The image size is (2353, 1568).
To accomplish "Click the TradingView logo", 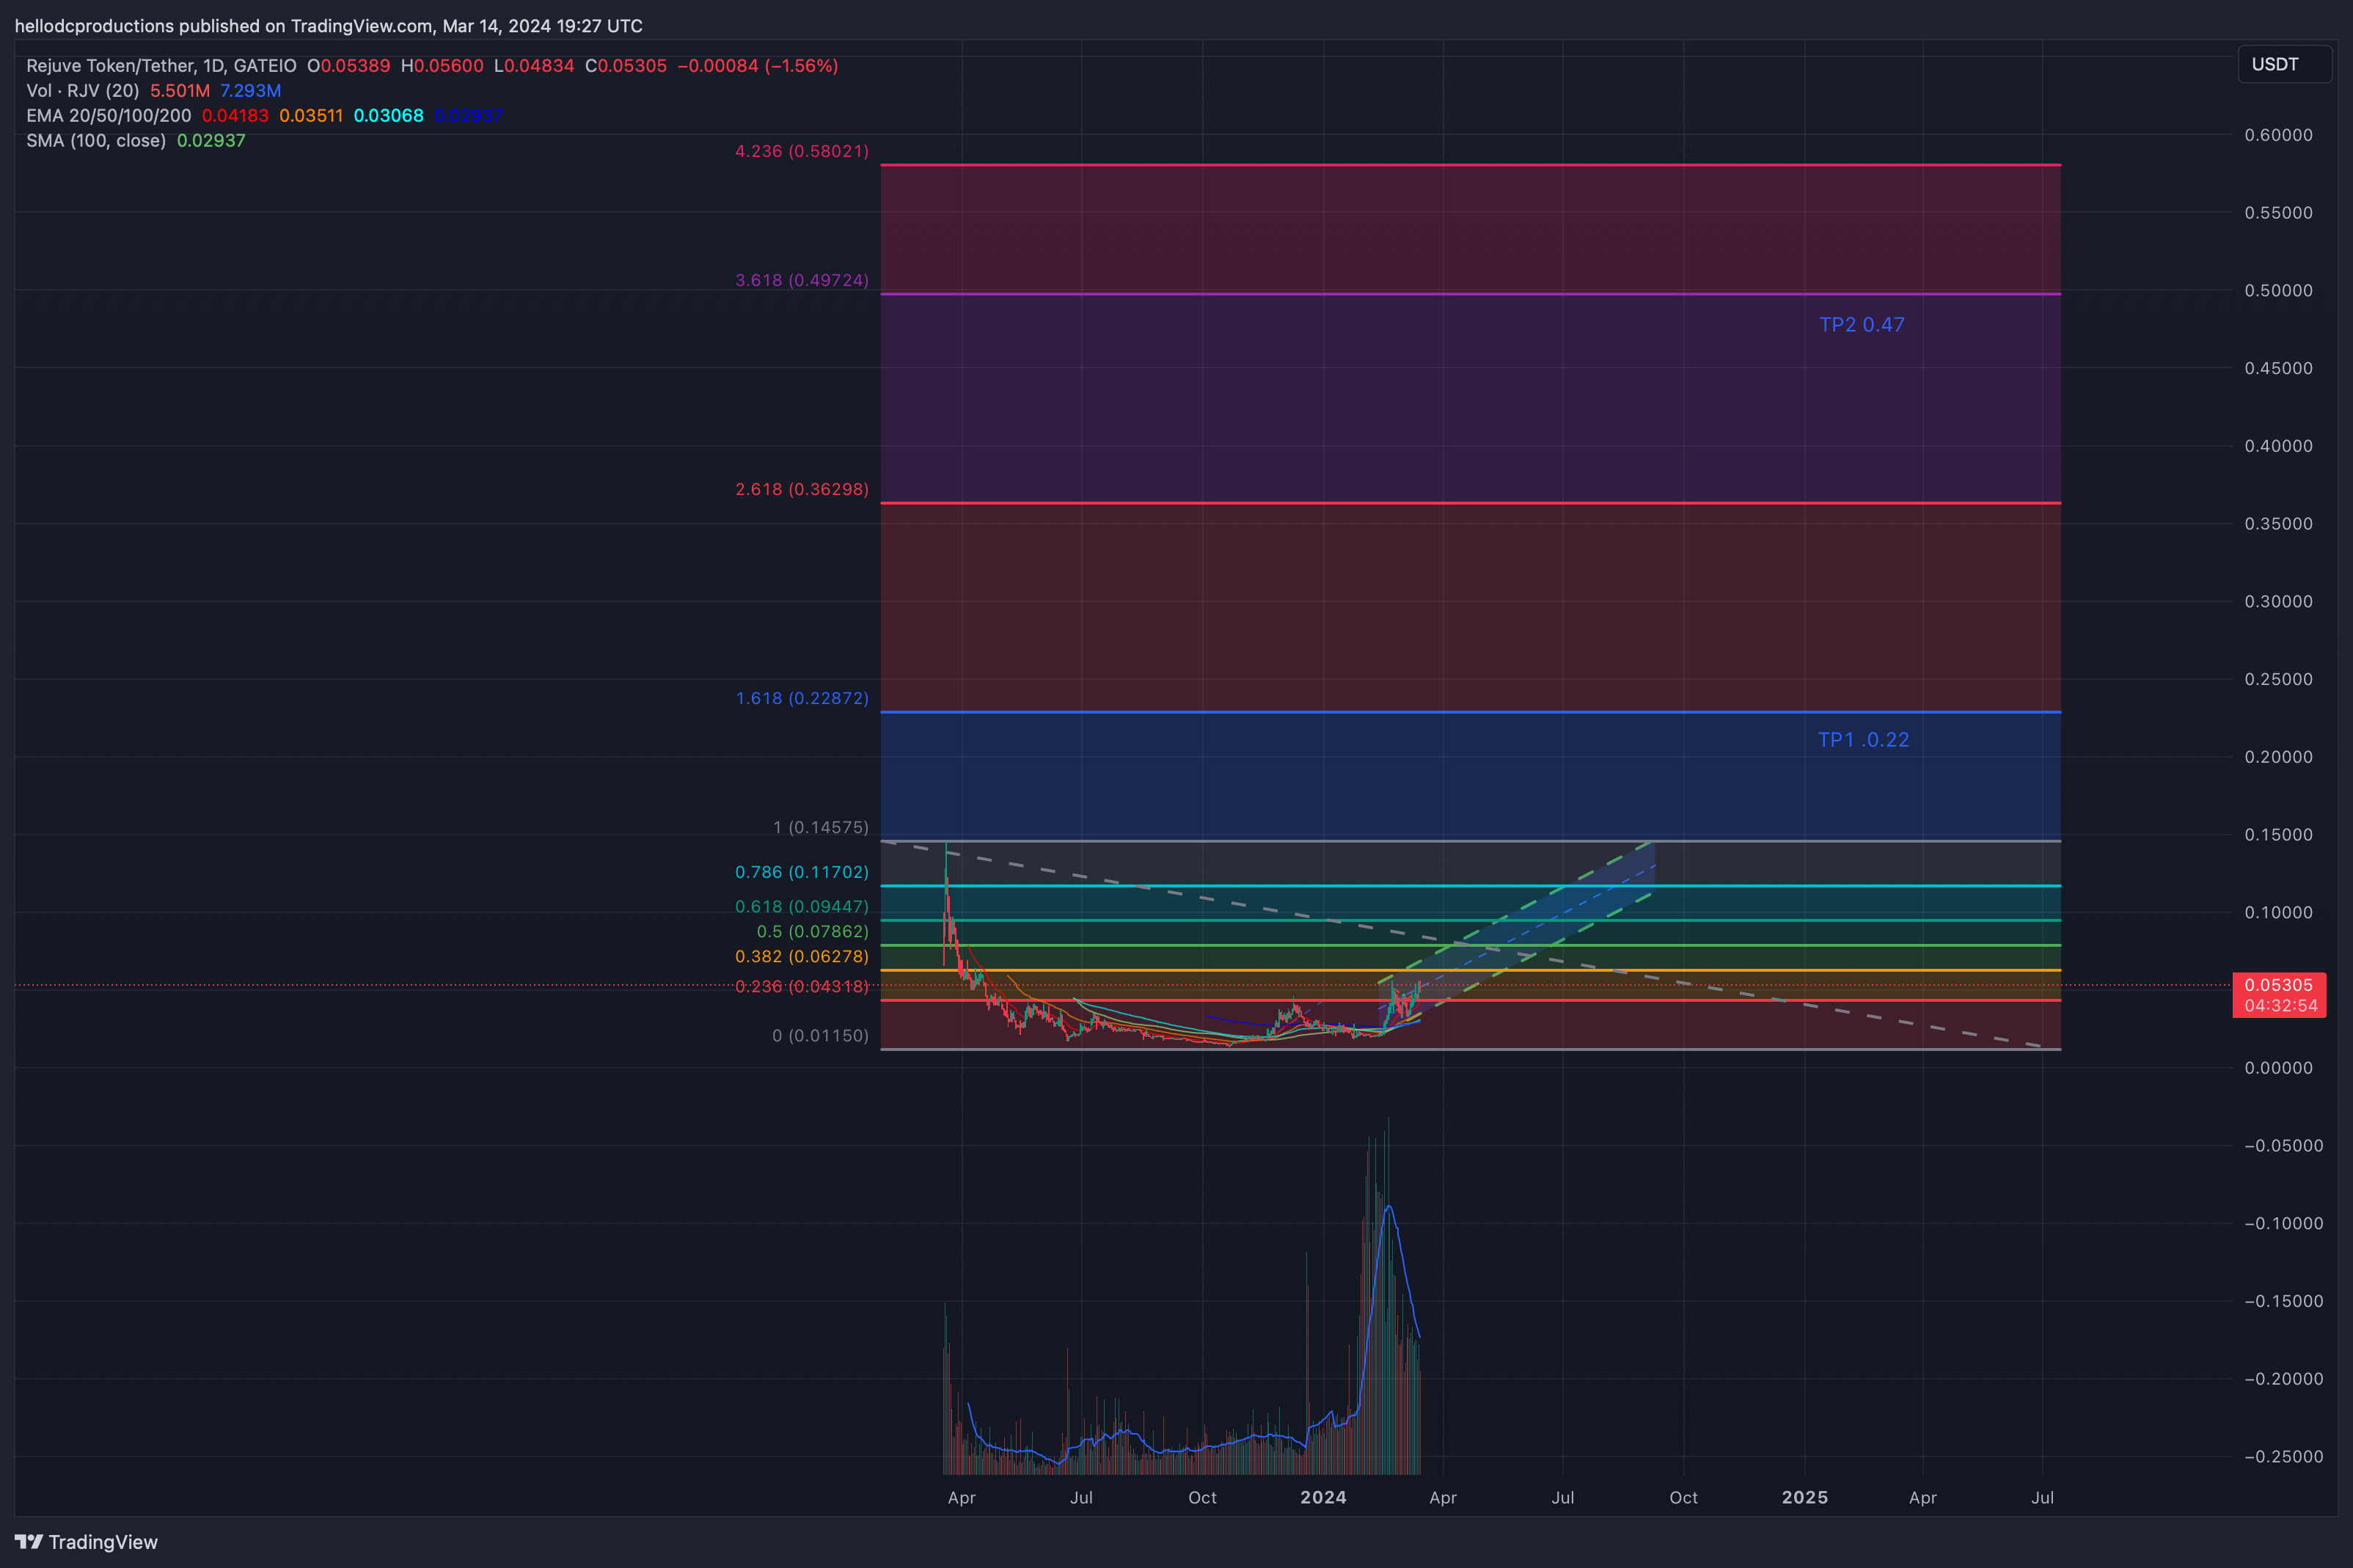I will pyautogui.click(x=86, y=1542).
